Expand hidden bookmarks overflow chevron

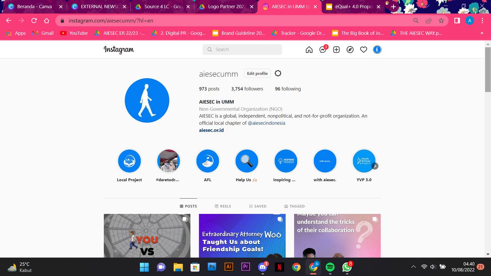click(482, 33)
